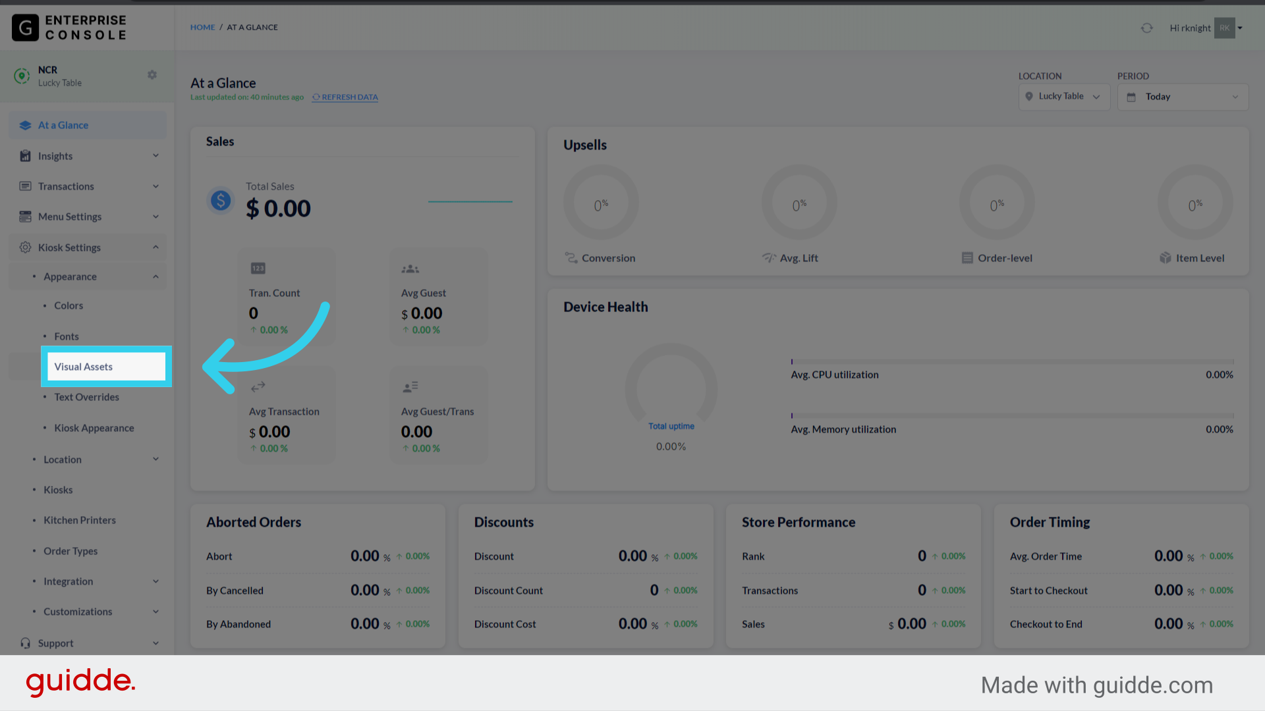The width and height of the screenshot is (1265, 711).
Task: Open Visual Assets menu item
Action: (106, 367)
